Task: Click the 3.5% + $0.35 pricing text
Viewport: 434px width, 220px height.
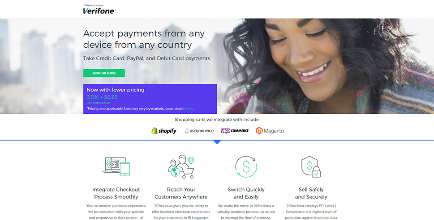Action: [x=102, y=97]
